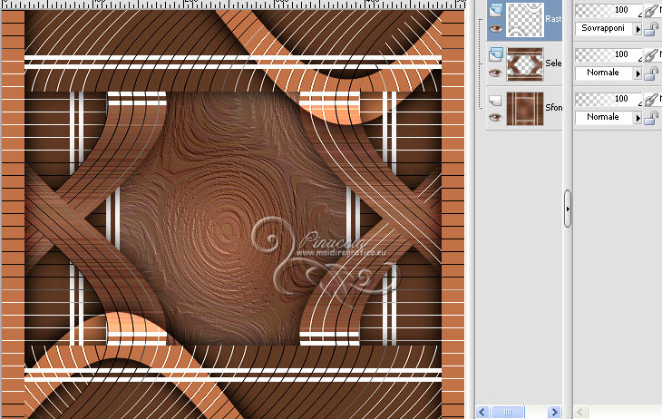
Task: Collapse the layer palette using the splitter arrow
Action: click(568, 209)
